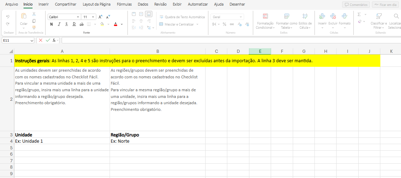
Task: Toggle italic I formatting
Action: (x=59, y=24)
